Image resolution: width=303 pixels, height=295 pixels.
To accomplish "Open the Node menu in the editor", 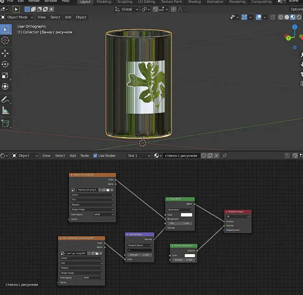I will (x=85, y=156).
